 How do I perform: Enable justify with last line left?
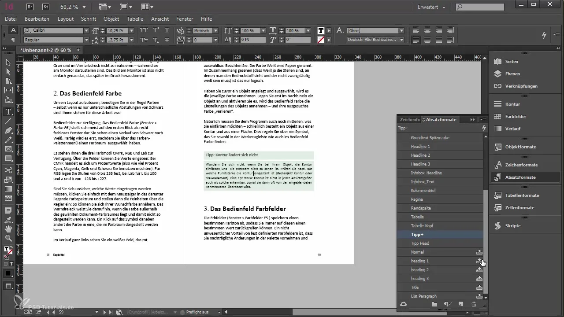416,40
